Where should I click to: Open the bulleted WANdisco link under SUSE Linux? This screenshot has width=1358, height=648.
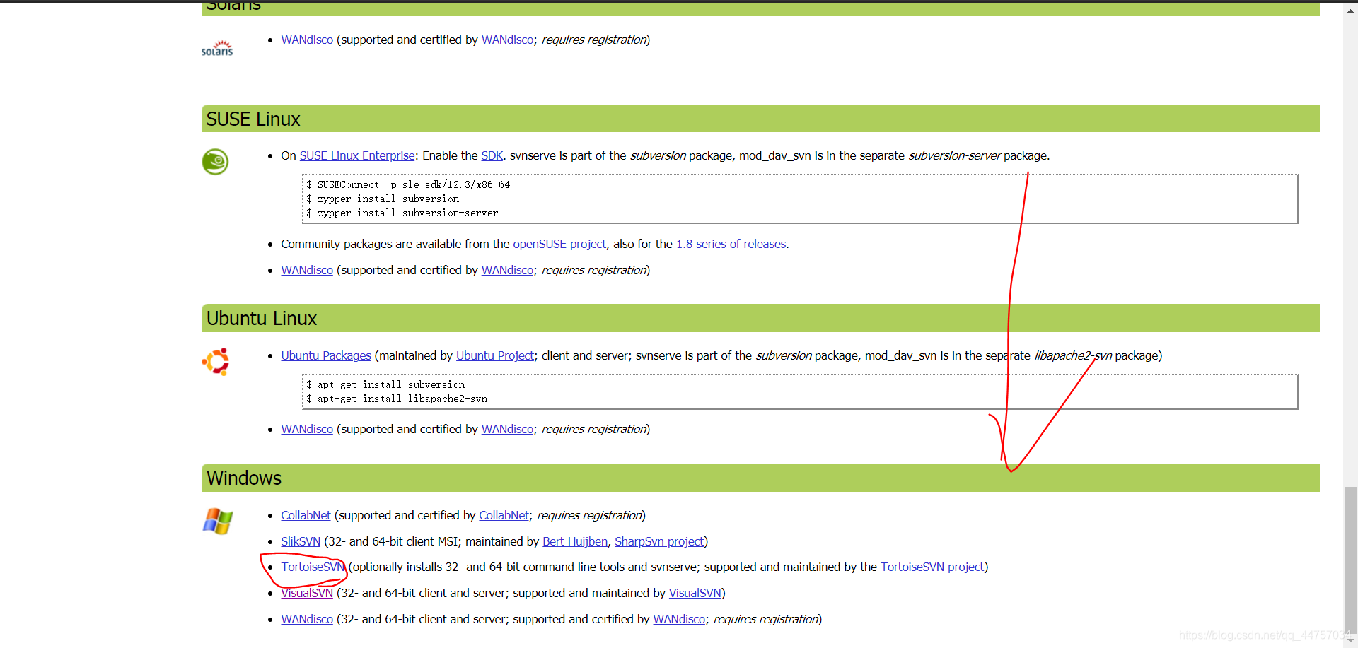pos(307,270)
